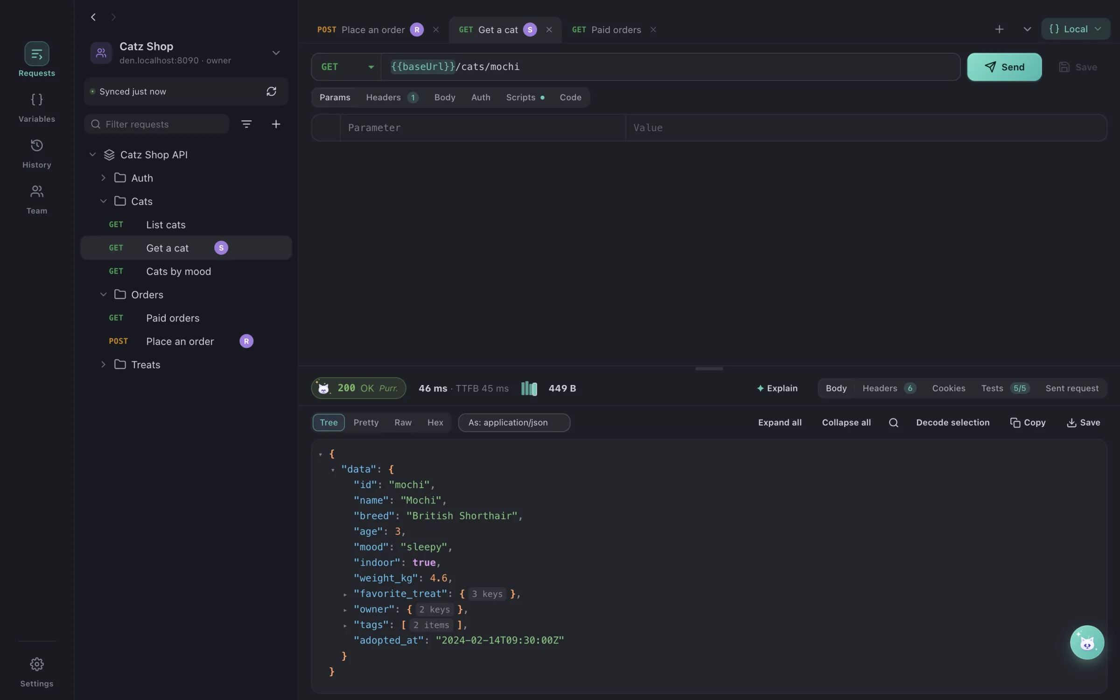Open the Requests sidebar section
The image size is (1120, 700).
[36, 60]
